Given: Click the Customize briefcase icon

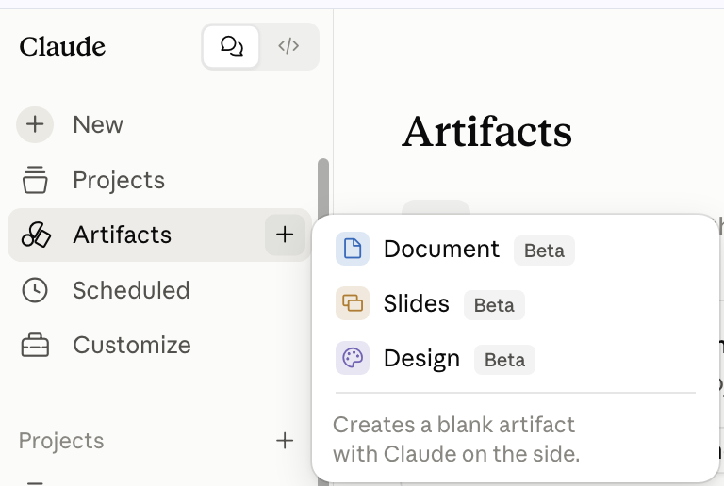Looking at the screenshot, I should coord(35,346).
